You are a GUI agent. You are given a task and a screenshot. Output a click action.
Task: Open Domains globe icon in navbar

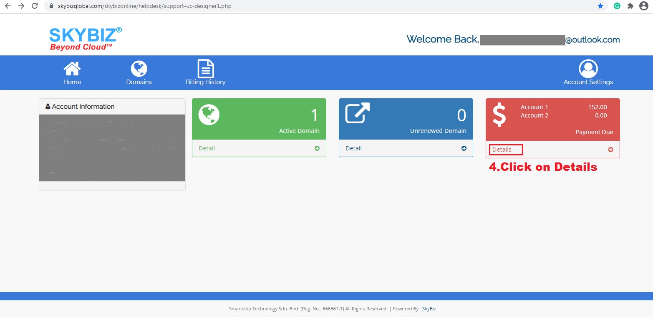pos(139,69)
